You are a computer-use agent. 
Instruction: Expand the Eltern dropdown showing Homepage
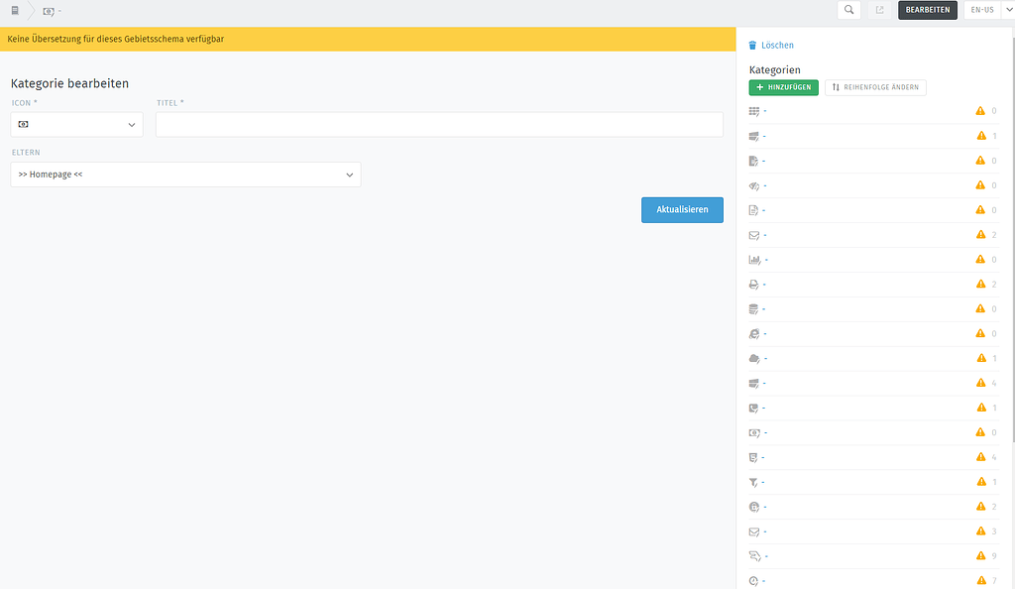(x=185, y=175)
